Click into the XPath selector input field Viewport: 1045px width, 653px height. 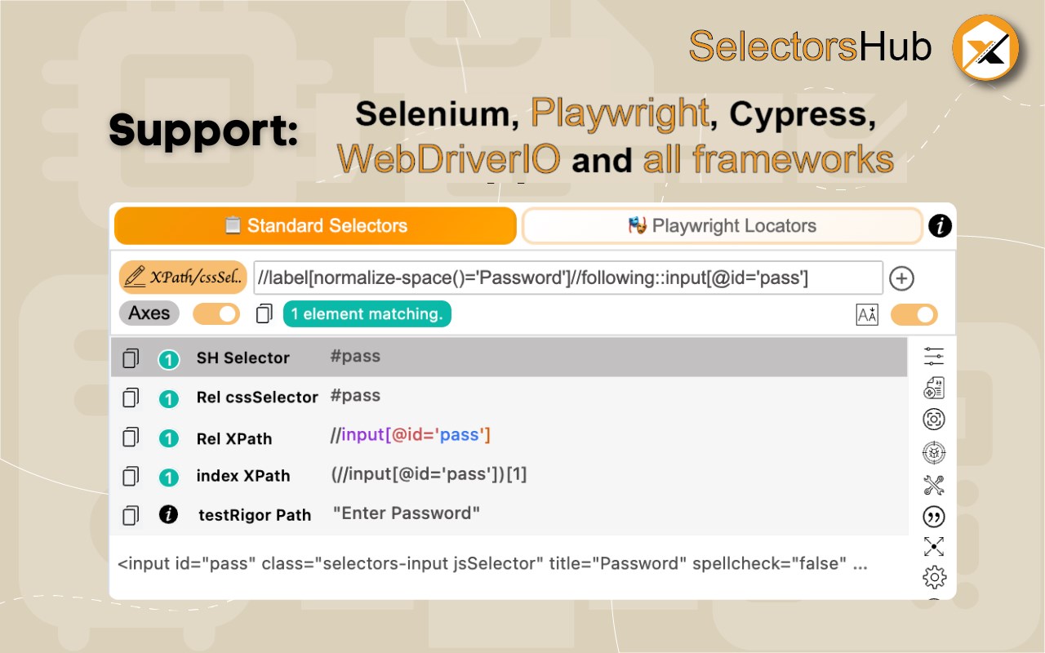coord(567,278)
